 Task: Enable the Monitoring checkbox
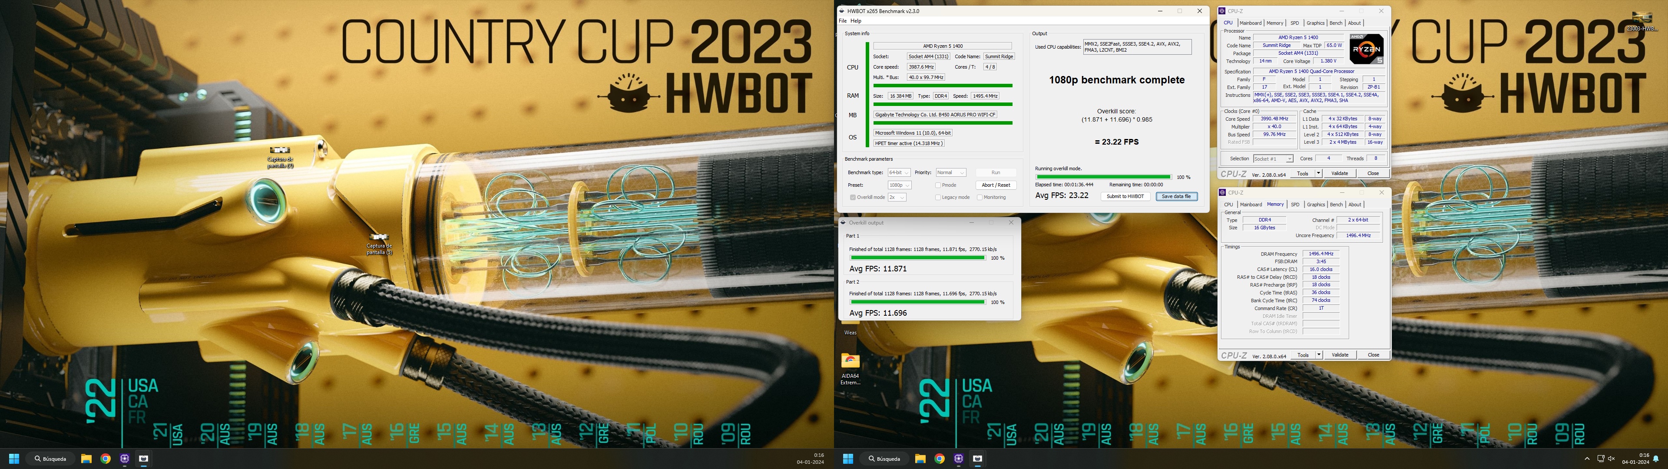coord(980,198)
